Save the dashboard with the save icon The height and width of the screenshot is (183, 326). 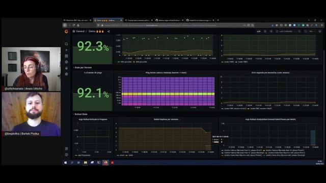tap(265, 32)
